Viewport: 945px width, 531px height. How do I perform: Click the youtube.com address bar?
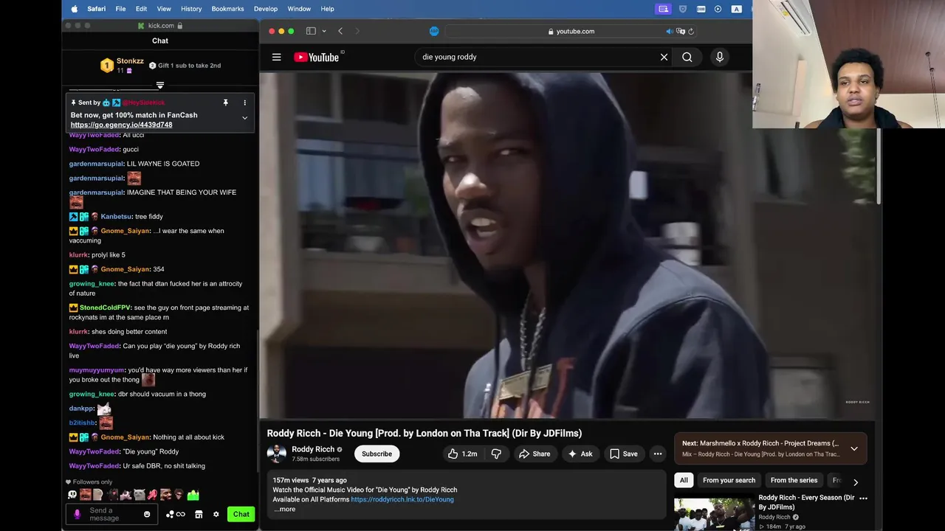coord(570,31)
